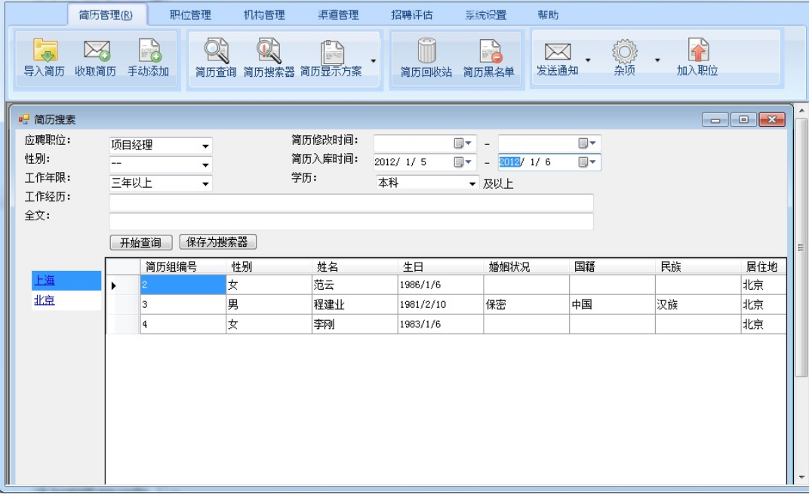Open calendar for 简历入库时间 end date 2012/1/6
The width and height of the screenshot is (809, 498).
coord(587,162)
